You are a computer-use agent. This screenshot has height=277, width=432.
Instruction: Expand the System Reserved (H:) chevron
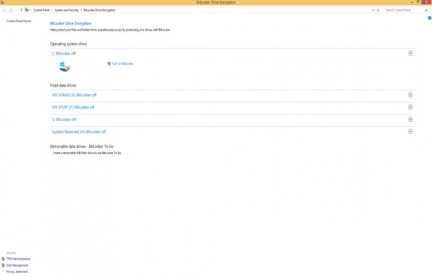[x=410, y=131]
